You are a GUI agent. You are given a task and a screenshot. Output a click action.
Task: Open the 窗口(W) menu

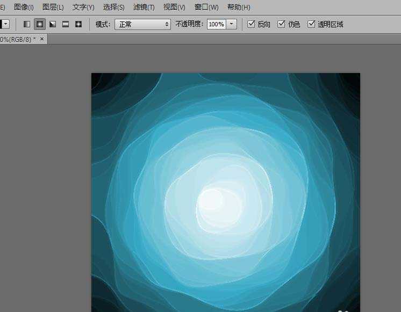tap(206, 7)
